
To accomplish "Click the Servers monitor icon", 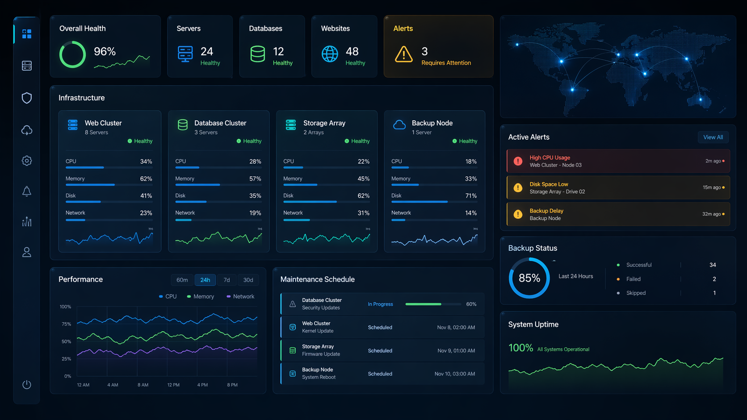I will coord(185,54).
